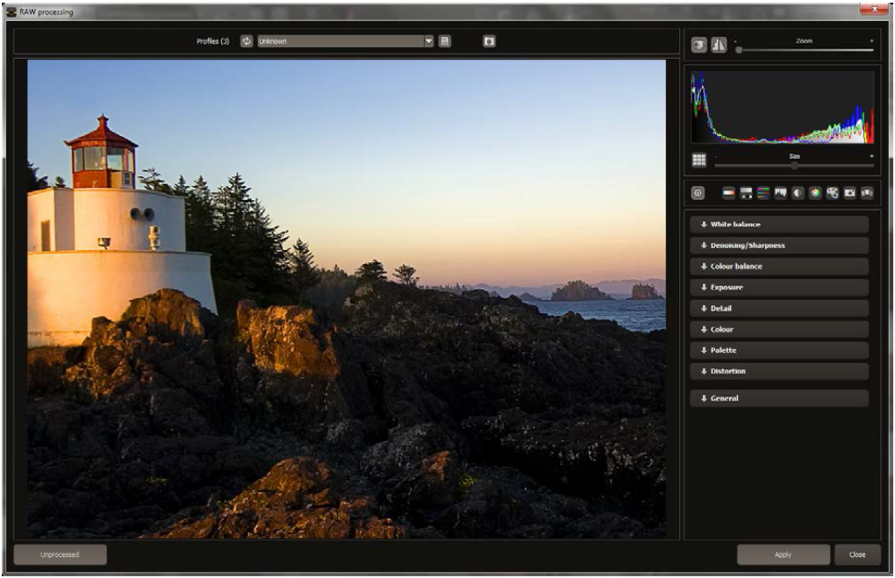The image size is (895, 578).
Task: Expand the Denoising/Sharpness section
Action: pyautogui.click(x=779, y=246)
